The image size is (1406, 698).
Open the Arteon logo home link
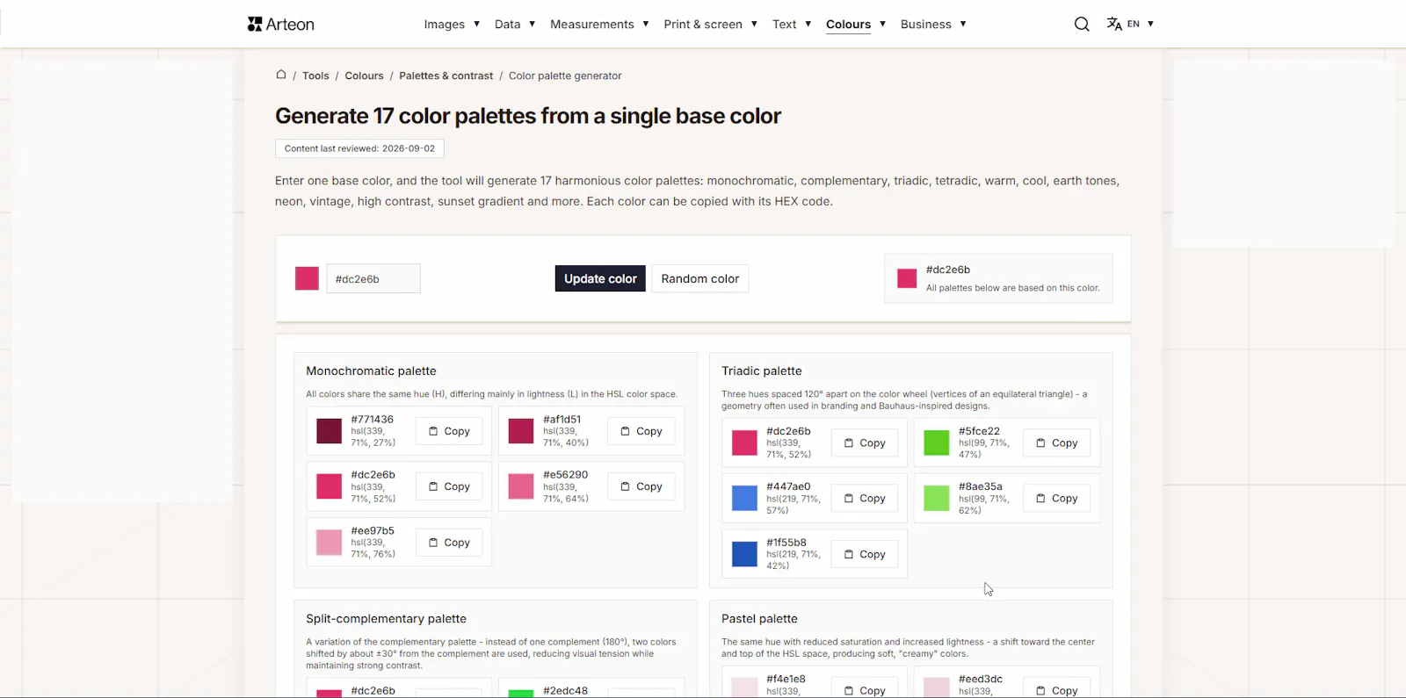(281, 24)
